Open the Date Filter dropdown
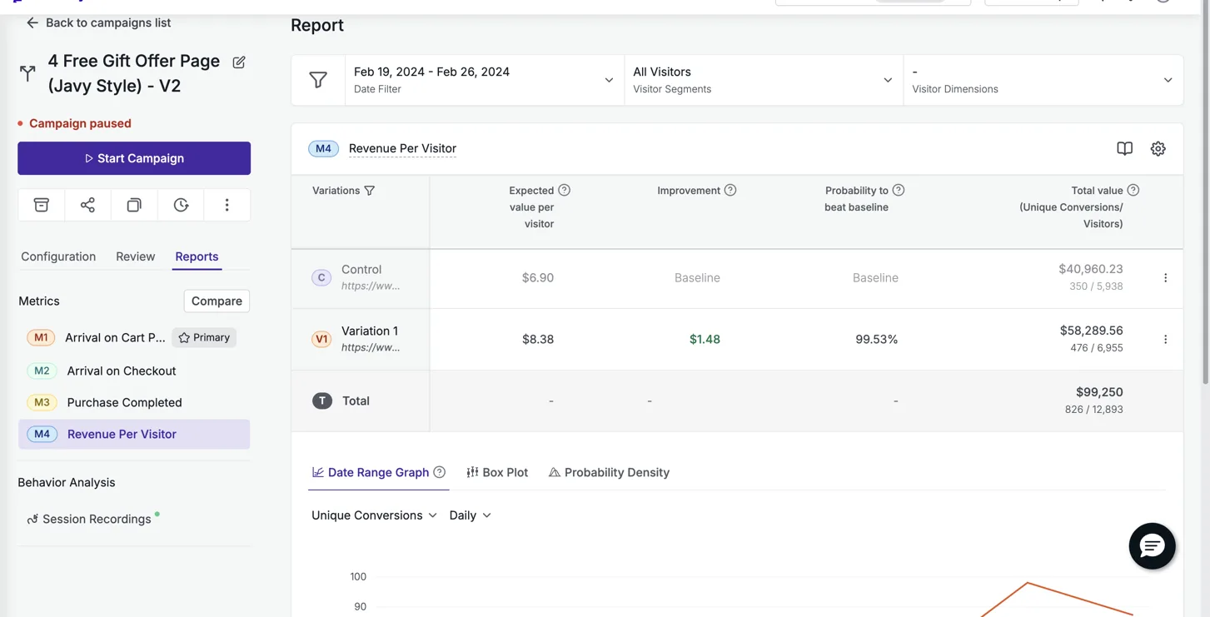This screenshot has width=1210, height=617. click(485, 80)
